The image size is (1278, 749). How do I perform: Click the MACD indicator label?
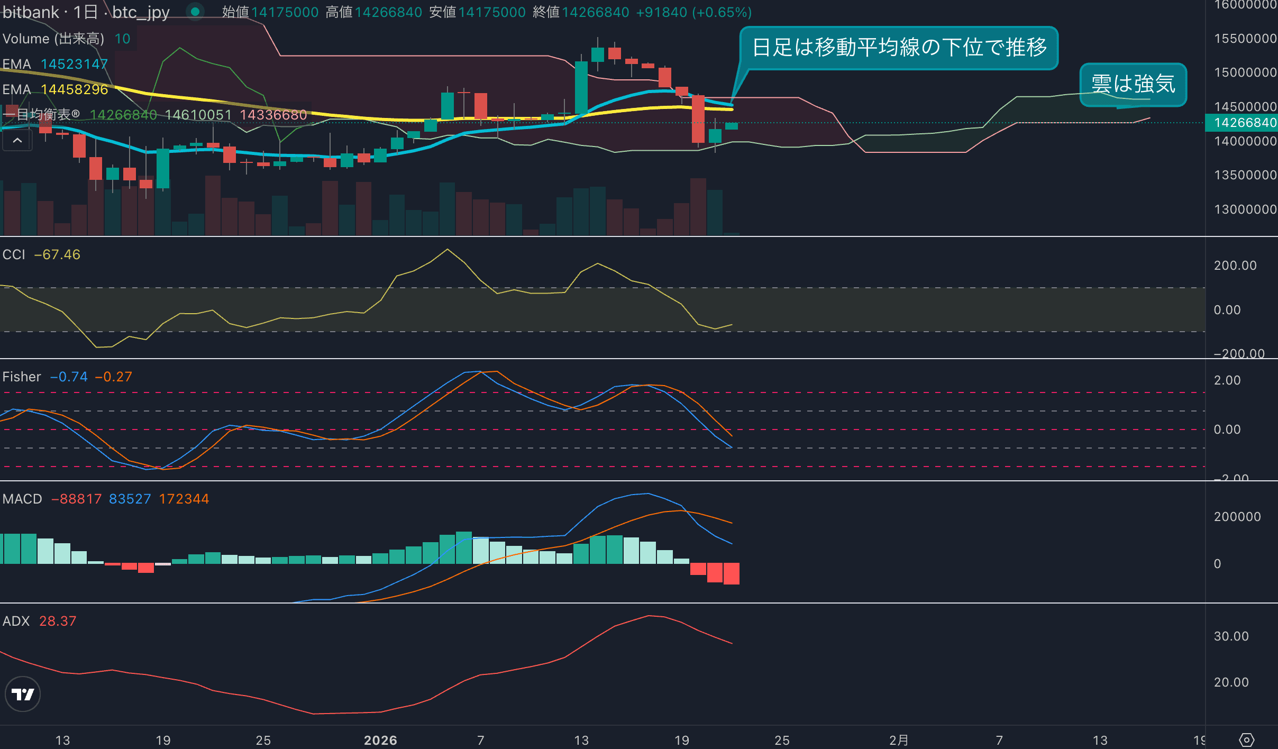[22, 499]
